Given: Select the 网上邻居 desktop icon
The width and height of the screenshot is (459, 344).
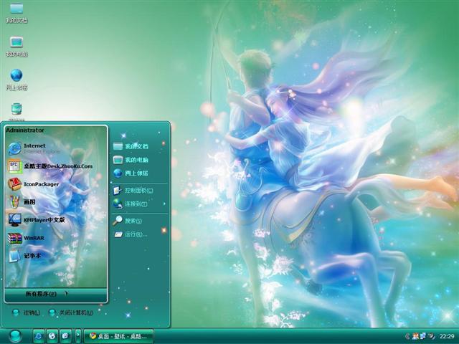Looking at the screenshot, I should coord(16,76).
